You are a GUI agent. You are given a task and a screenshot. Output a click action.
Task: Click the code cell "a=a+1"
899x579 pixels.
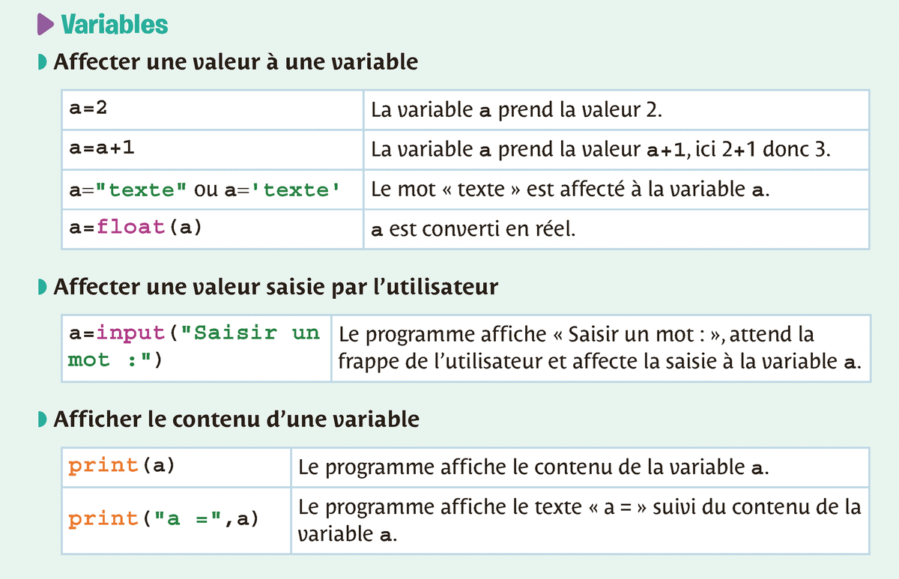[101, 148]
